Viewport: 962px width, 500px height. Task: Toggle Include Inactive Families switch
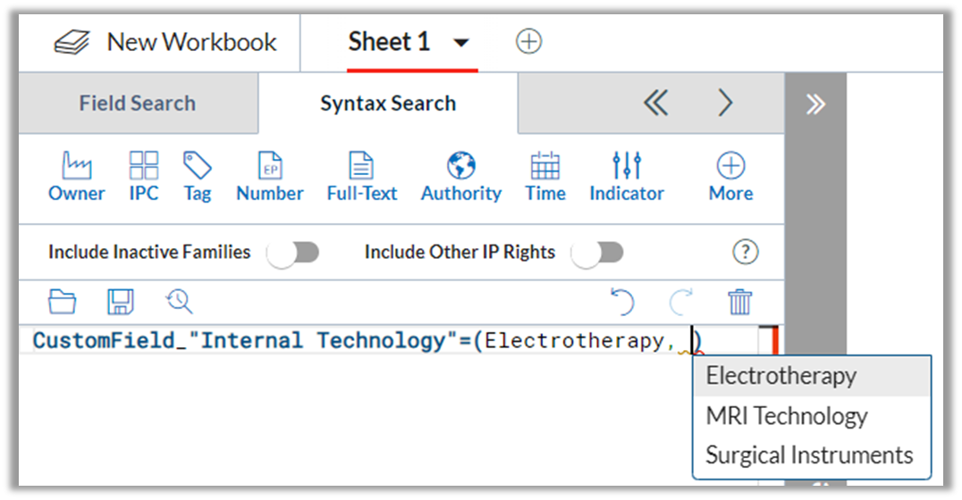(x=293, y=253)
